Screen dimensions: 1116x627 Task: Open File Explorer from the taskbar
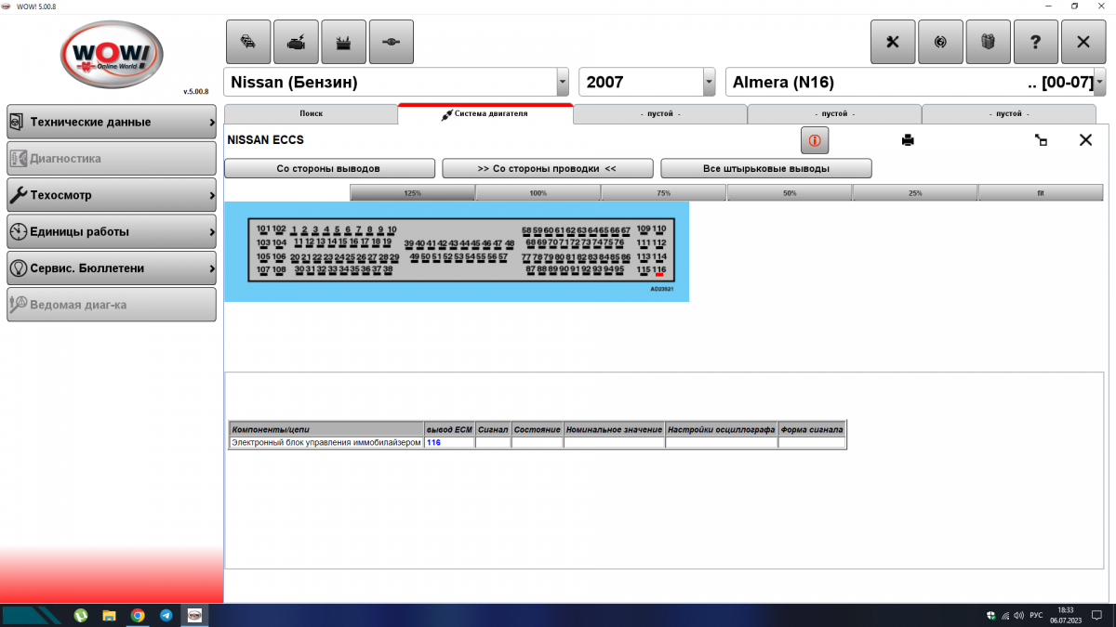pyautogui.click(x=109, y=615)
